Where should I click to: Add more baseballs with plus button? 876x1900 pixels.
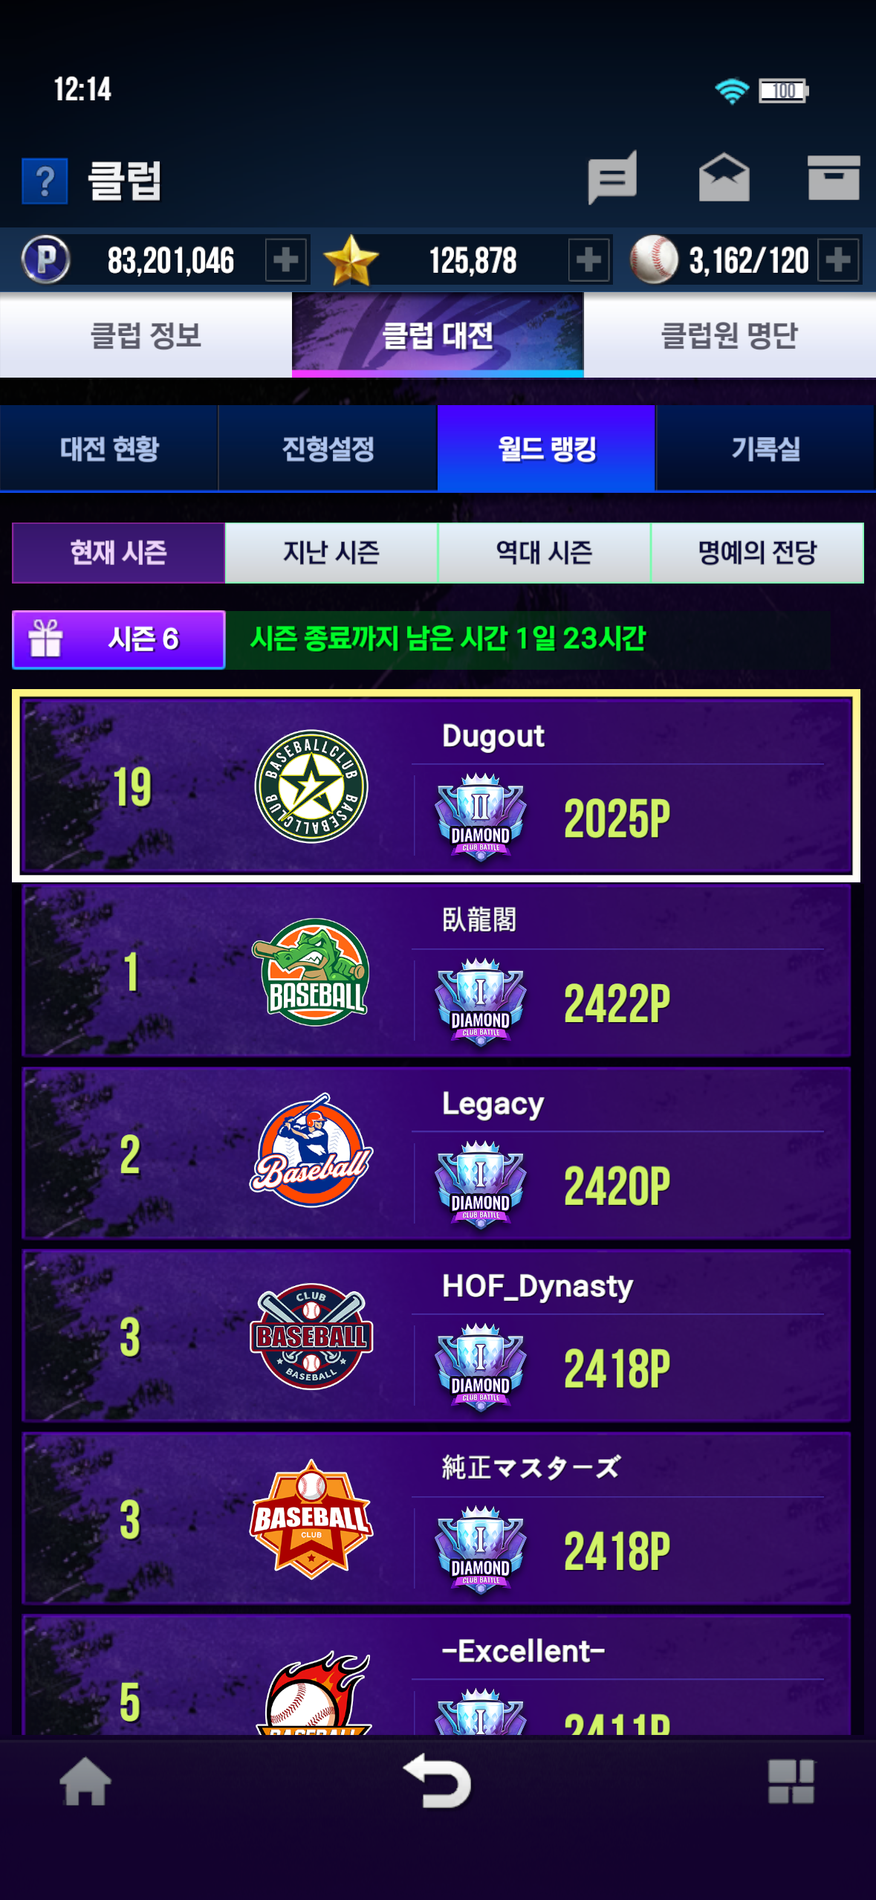838,260
